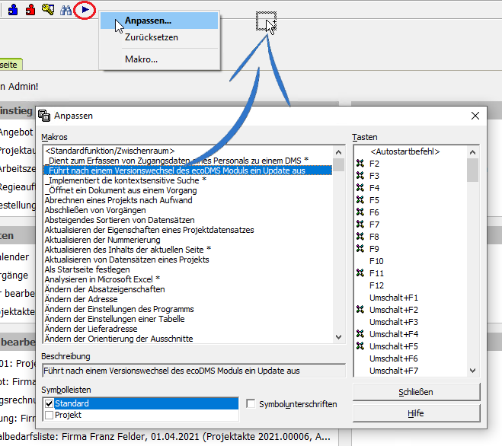
Task: Click the red puzzle piece toolbar icon
Action: [30, 10]
